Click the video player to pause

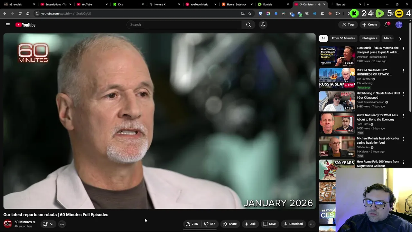tap(160, 121)
